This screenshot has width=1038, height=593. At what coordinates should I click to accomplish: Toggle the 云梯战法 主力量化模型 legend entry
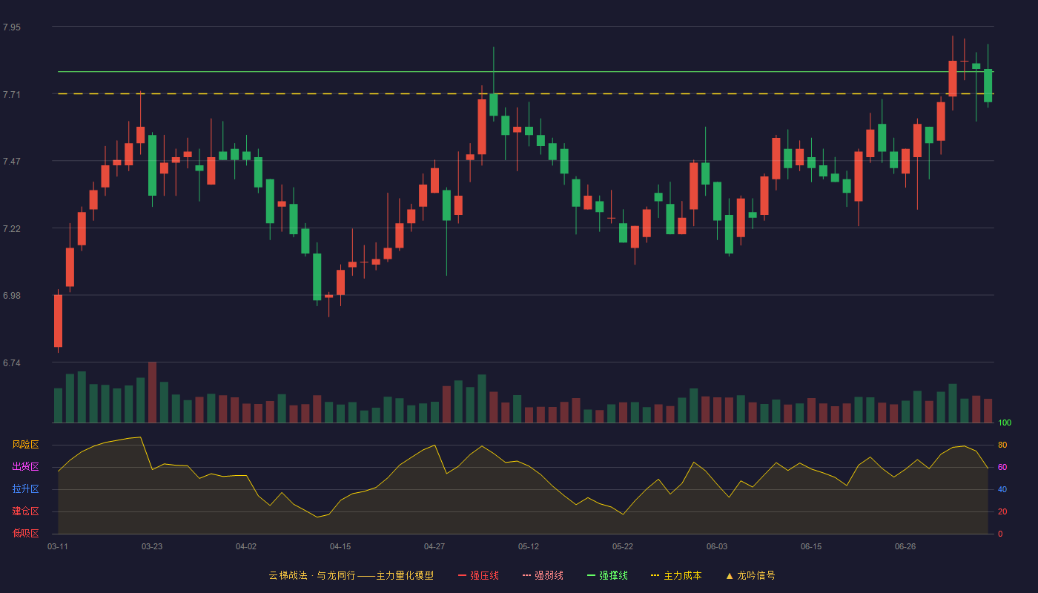point(351,575)
